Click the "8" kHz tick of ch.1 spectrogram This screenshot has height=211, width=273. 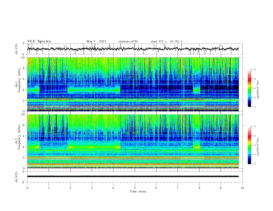[x=24, y=68]
